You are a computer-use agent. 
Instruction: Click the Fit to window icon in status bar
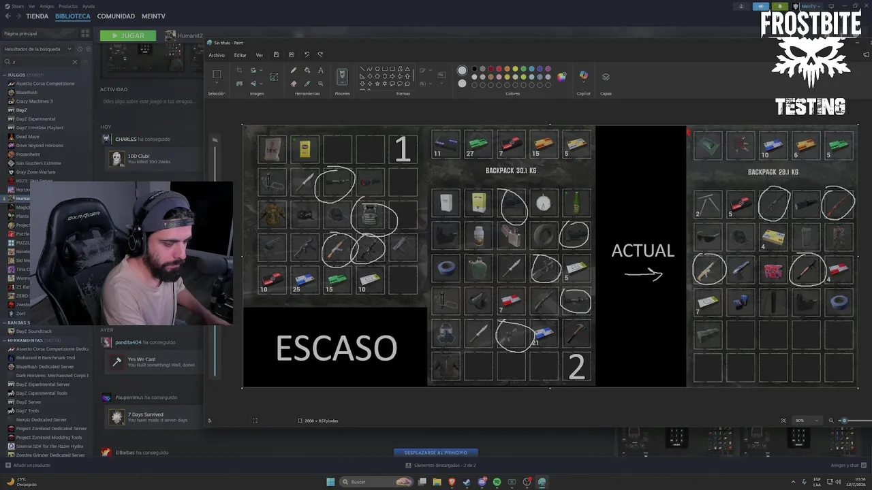pos(783,421)
